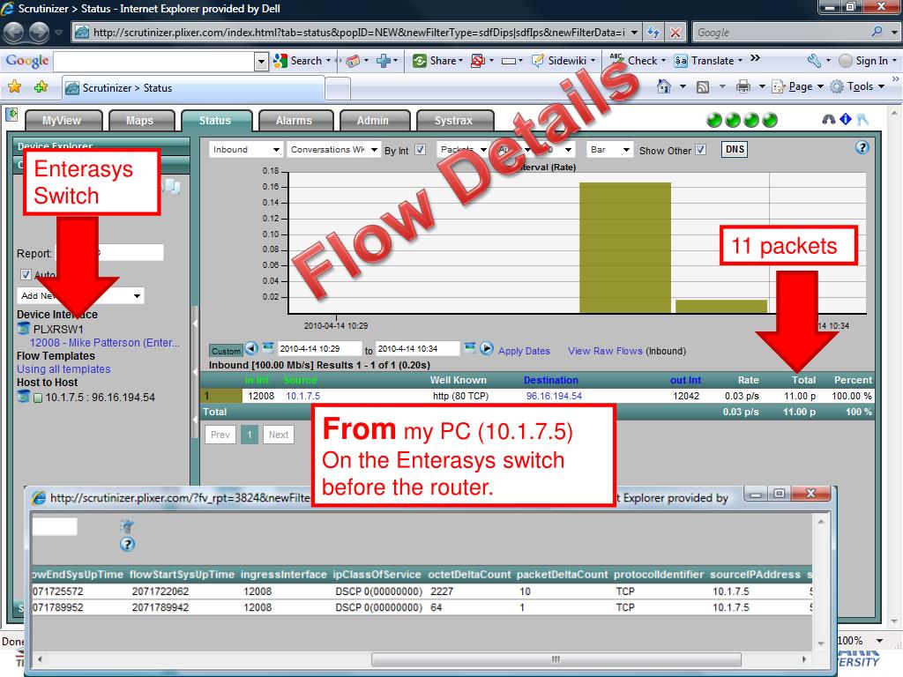Open the Page menu dropdown
Image resolution: width=903 pixels, height=677 pixels.
797,87
